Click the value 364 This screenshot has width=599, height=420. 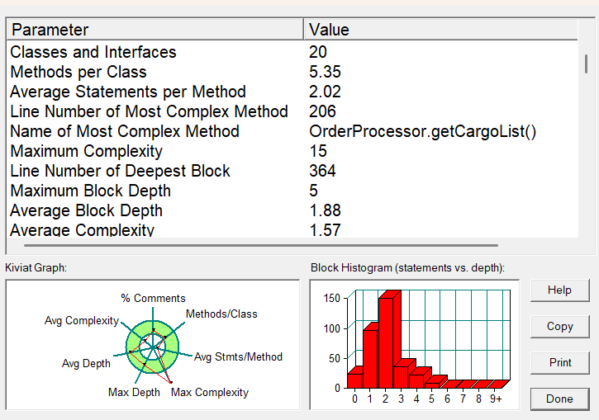322,171
